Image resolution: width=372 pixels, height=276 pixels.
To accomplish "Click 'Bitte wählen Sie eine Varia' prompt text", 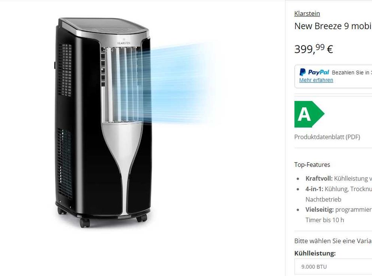I will 333,241.
